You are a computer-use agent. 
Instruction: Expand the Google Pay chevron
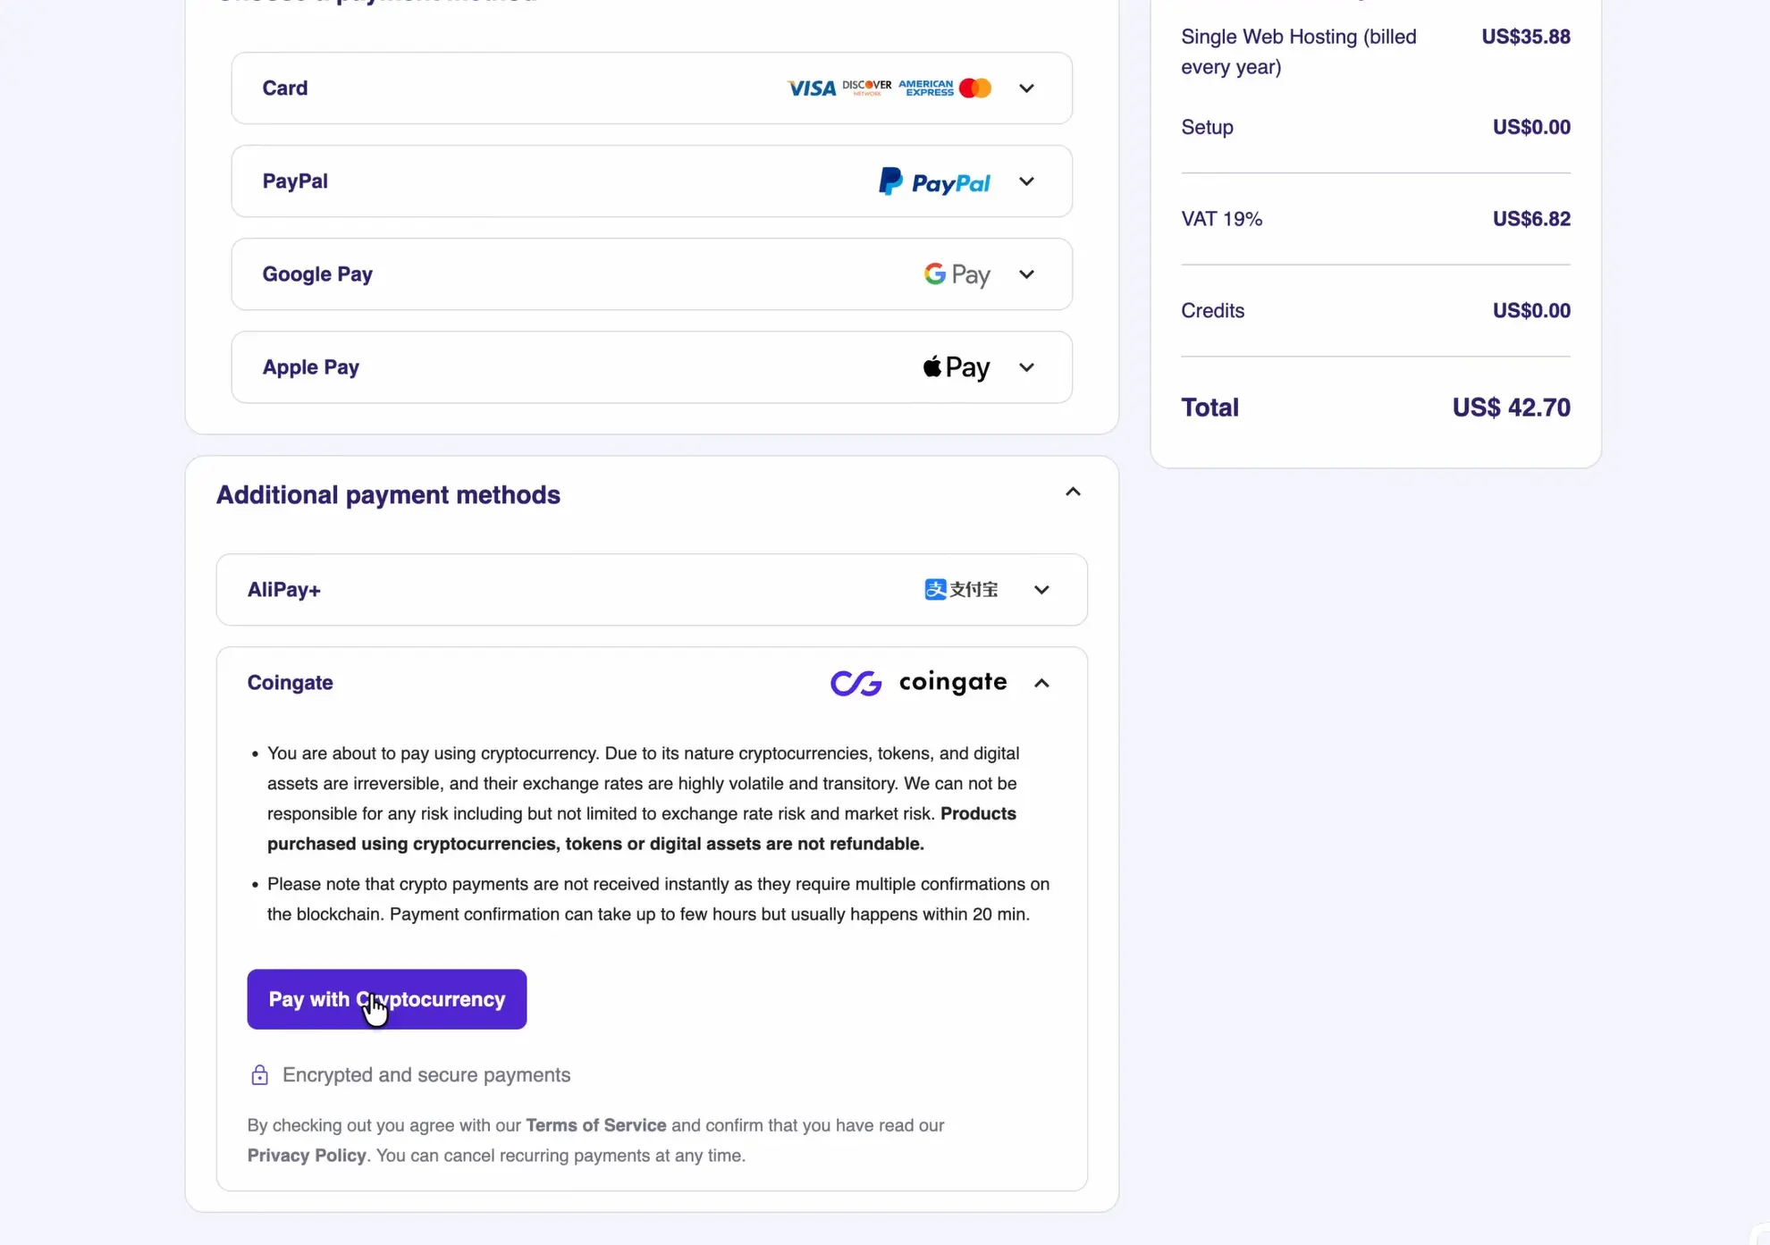[1026, 274]
